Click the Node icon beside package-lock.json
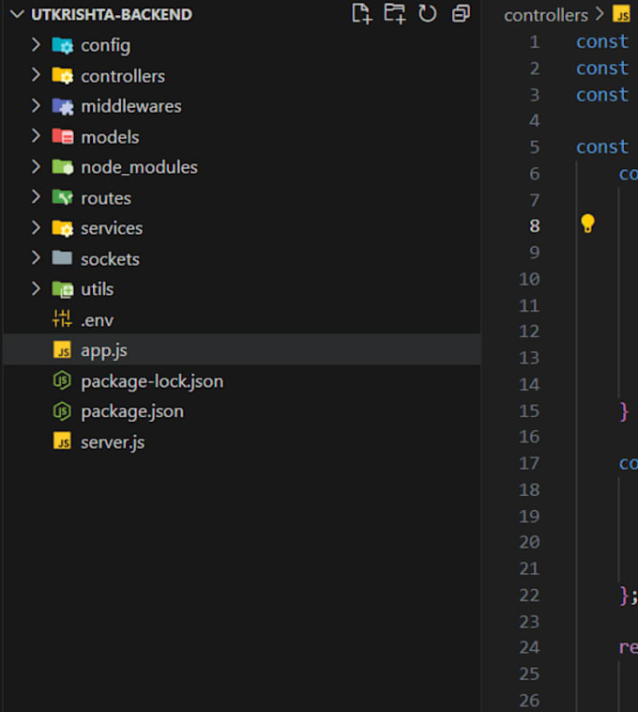The width and height of the screenshot is (638, 712). pyautogui.click(x=62, y=380)
